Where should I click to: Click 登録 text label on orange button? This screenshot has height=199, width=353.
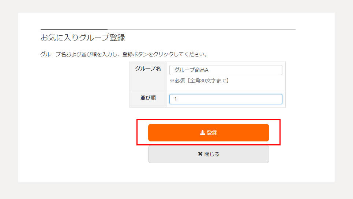pyautogui.click(x=212, y=133)
